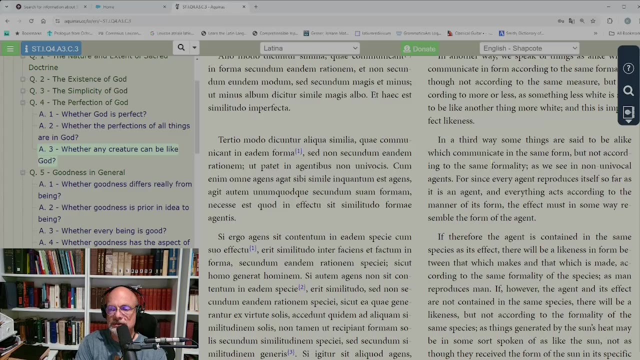The image size is (640, 360).
Task: Click the site information icon in address bar
Action: [x=57, y=21]
